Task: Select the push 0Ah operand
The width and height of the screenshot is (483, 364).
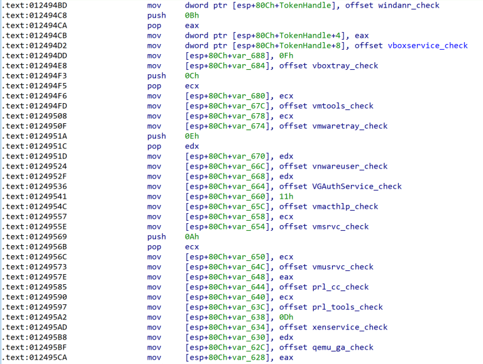Action: coord(192,237)
